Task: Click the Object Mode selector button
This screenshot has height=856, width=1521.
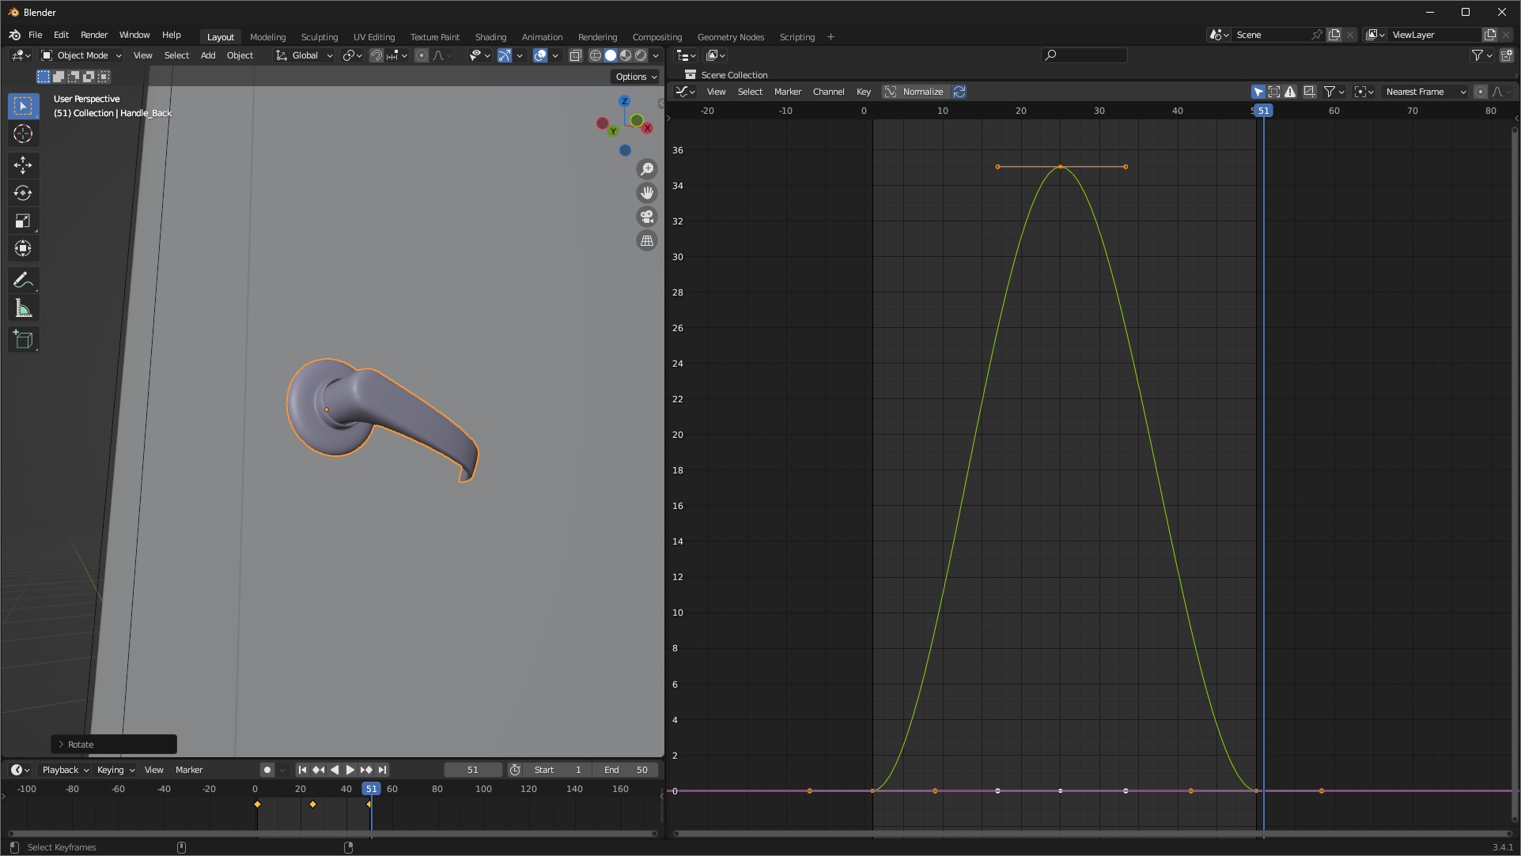Action: pos(79,55)
